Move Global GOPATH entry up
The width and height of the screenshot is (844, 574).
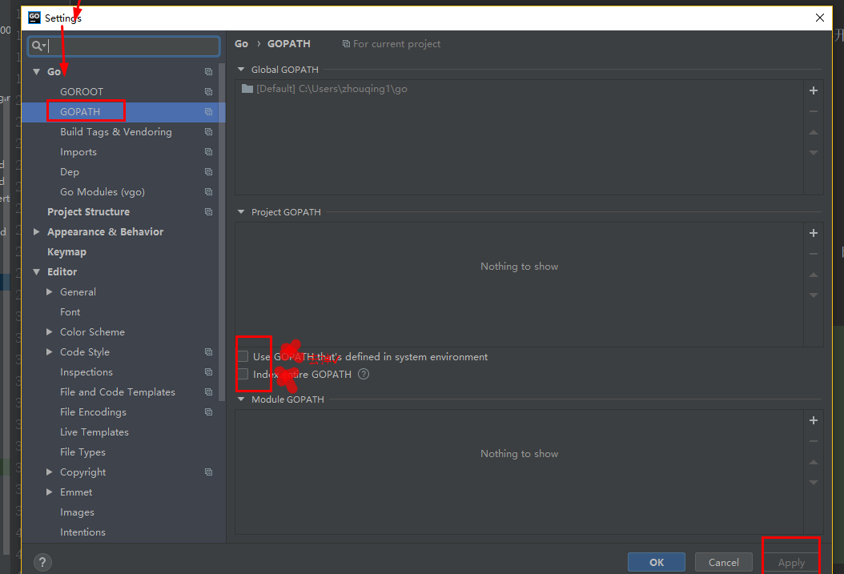click(x=814, y=132)
